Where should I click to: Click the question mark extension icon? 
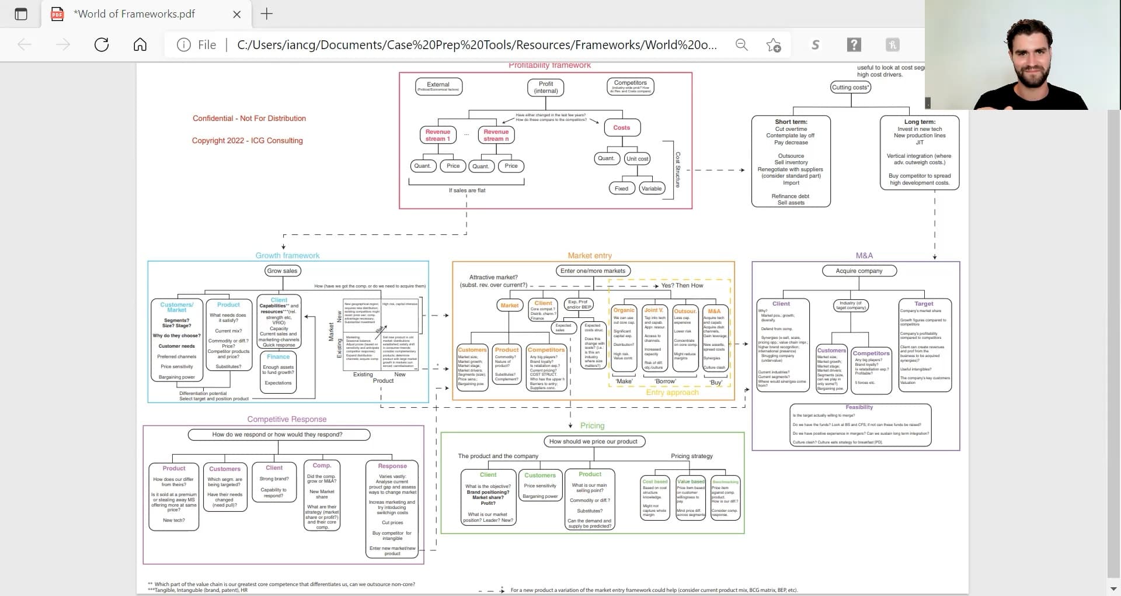click(854, 45)
